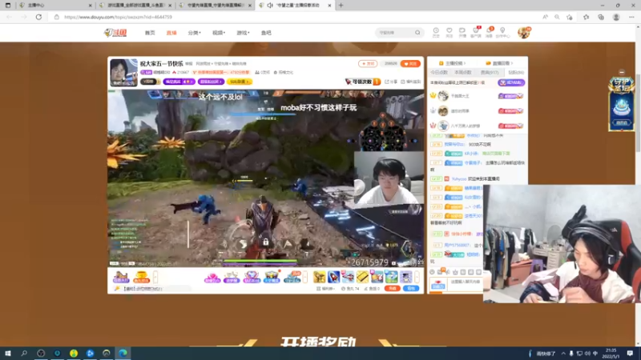
Task: Open 主播投稿 panel link
Action: click(452, 63)
